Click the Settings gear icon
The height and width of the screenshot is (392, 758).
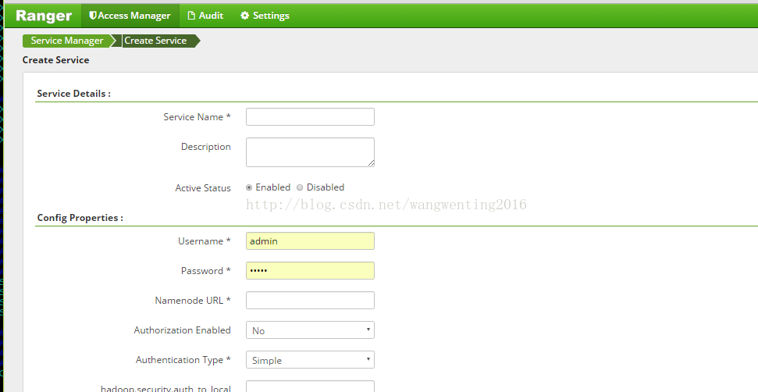click(x=244, y=16)
